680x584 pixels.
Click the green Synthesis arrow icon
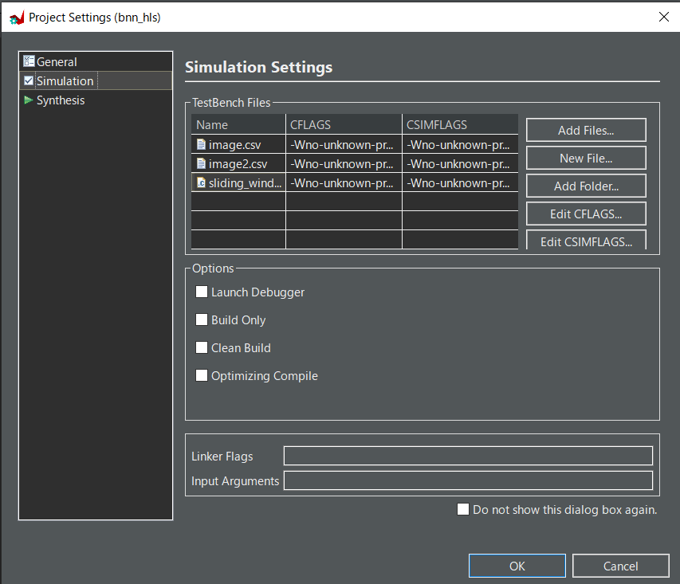click(29, 100)
